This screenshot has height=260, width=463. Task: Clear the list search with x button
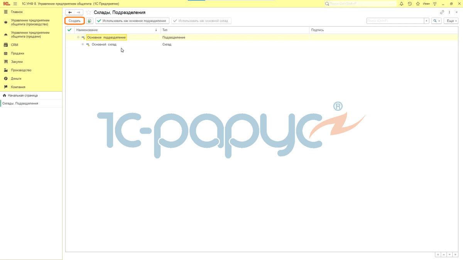426,21
